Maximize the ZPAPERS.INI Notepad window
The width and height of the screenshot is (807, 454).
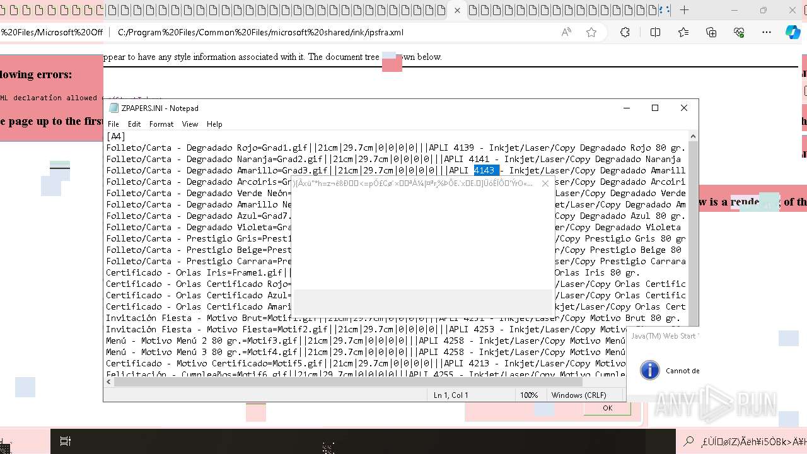(x=655, y=108)
